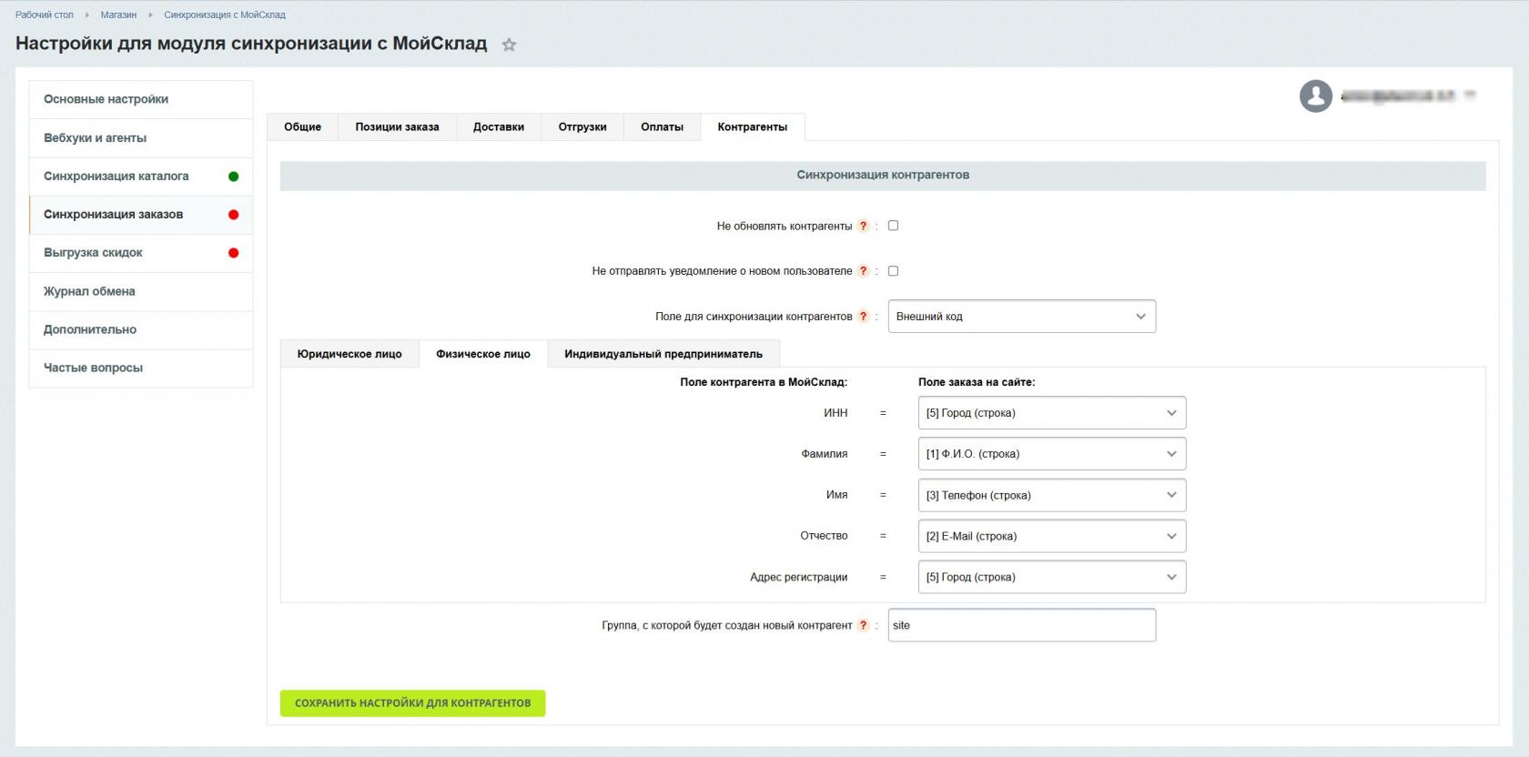Image resolution: width=1529 pixels, height=757 pixels.
Task: Open the user profile avatar icon
Action: coord(1316,96)
